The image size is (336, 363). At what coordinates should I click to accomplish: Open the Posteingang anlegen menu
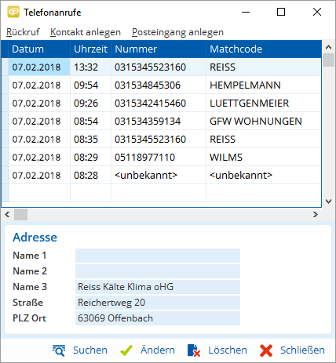tap(177, 32)
